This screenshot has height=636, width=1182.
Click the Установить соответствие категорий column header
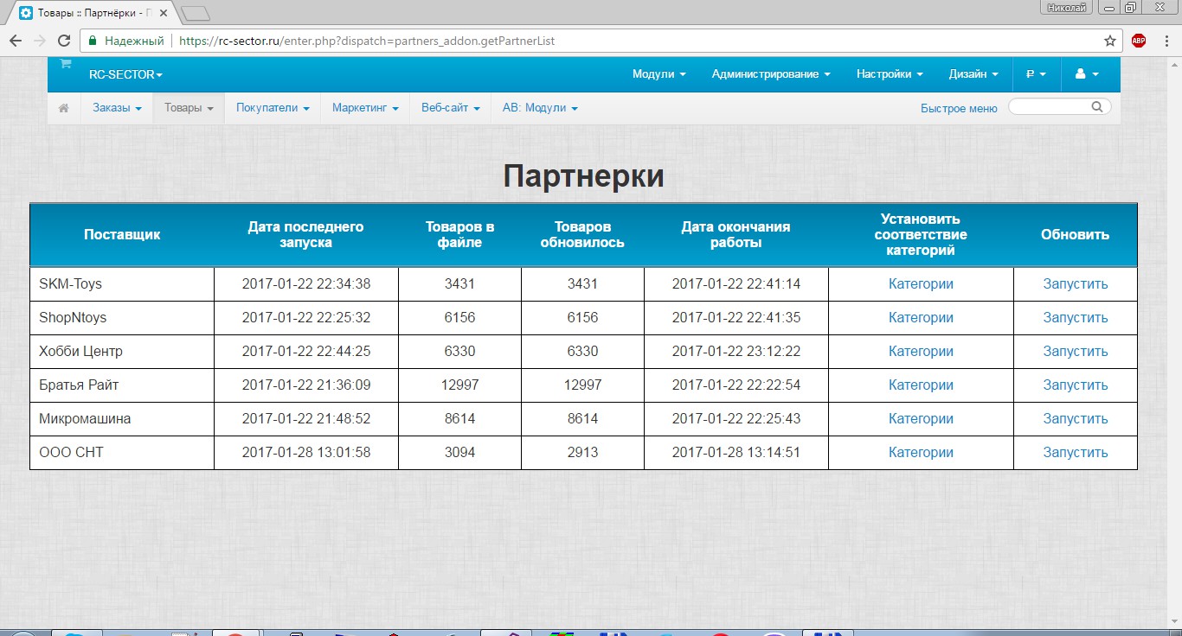point(921,235)
